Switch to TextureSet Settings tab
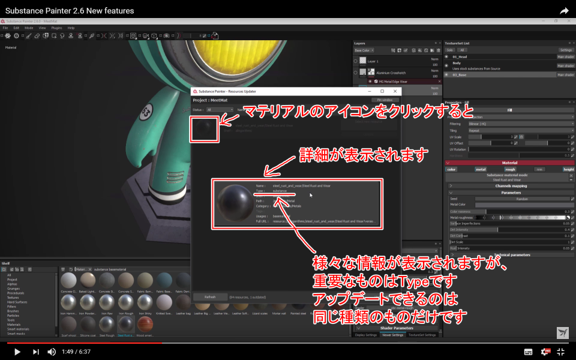The image size is (576, 360). (x=422, y=335)
